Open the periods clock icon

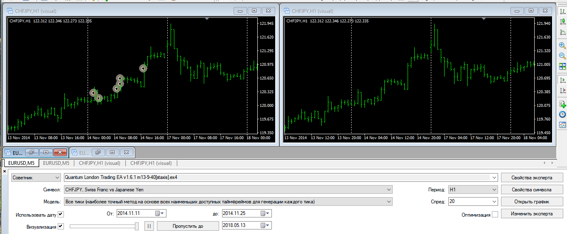(562, 114)
